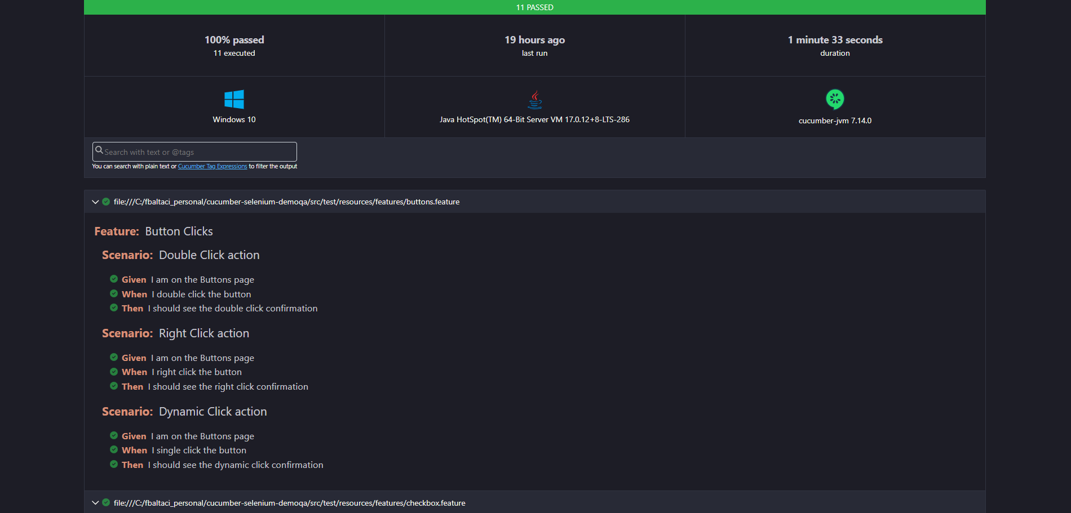Select the 'Dynamic Click action' scenario title
The image size is (1071, 513).
coord(213,412)
